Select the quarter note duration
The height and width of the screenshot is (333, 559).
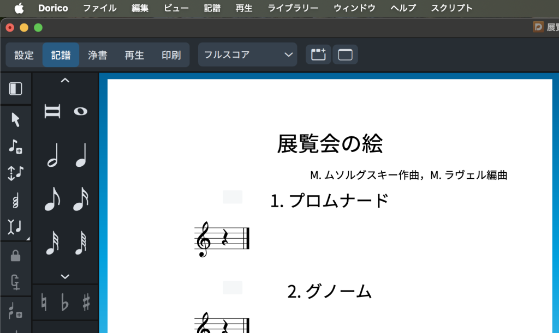pos(81,155)
